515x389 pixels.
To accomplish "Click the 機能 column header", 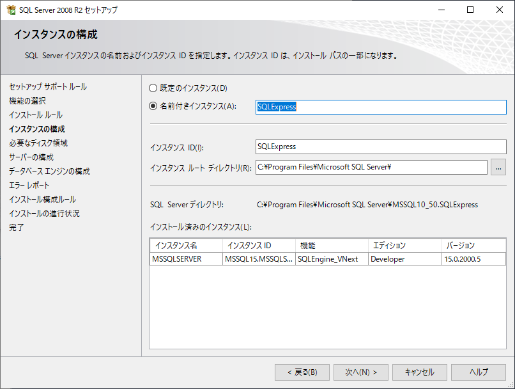I will (332, 246).
